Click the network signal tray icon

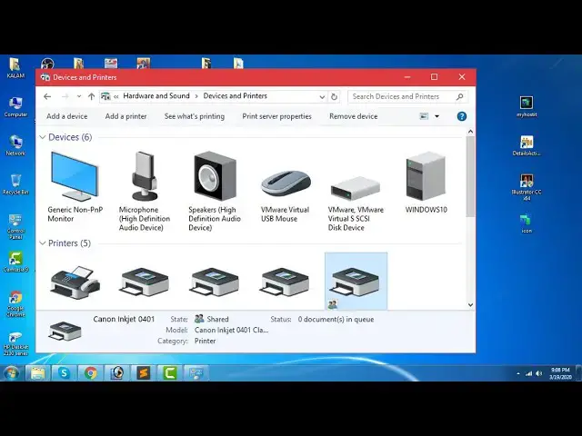pos(528,373)
